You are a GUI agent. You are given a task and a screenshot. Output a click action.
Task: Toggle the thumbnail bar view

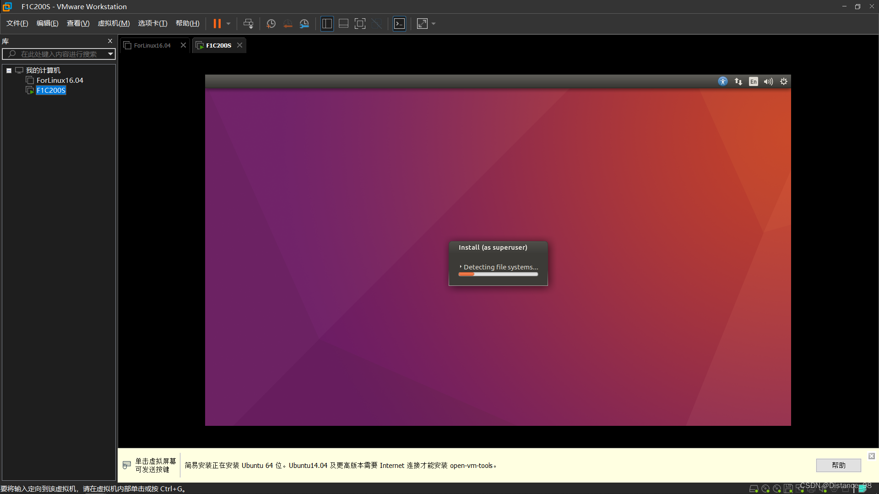tap(343, 24)
